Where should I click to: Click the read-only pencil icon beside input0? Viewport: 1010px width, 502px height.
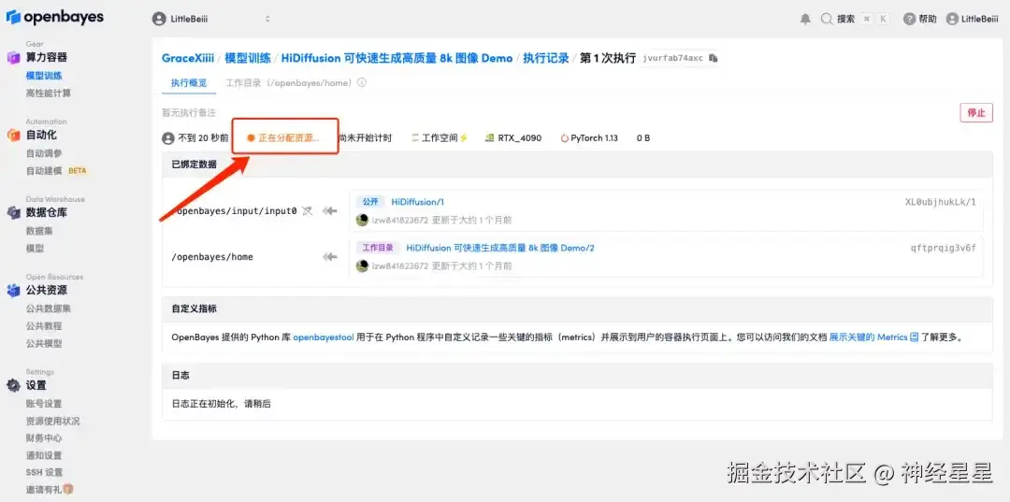point(308,210)
